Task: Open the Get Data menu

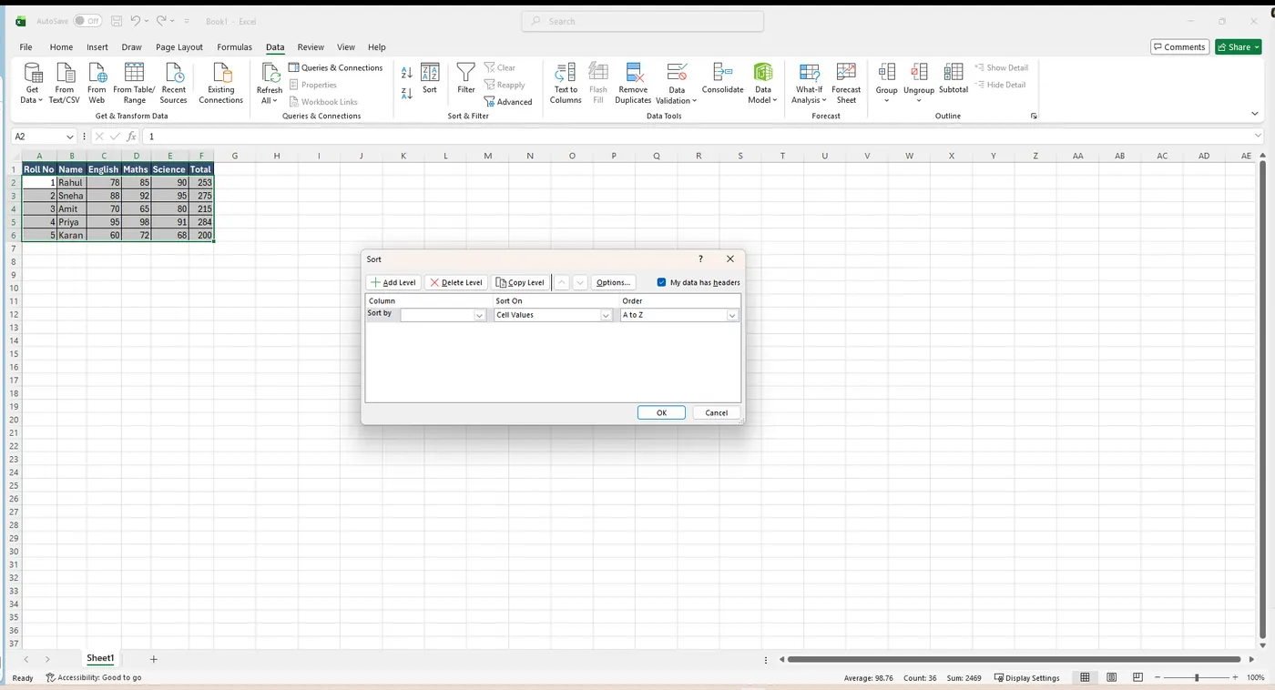Action: pos(32,83)
